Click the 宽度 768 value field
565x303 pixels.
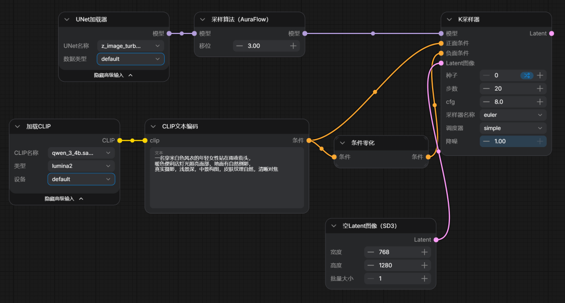pyautogui.click(x=398, y=252)
